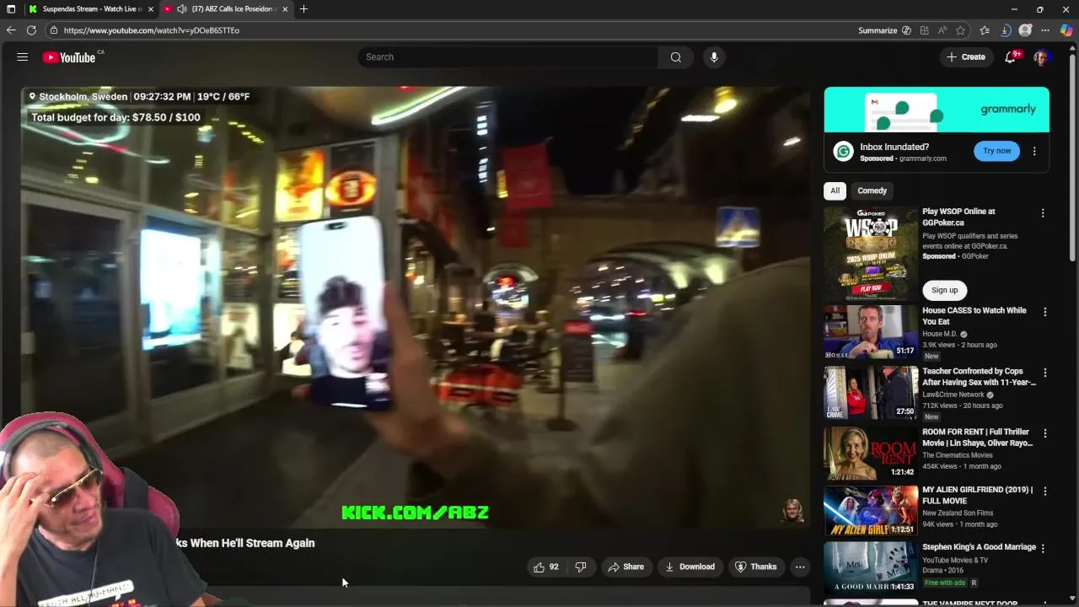Reload the current page
This screenshot has height=607, width=1079.
click(31, 30)
